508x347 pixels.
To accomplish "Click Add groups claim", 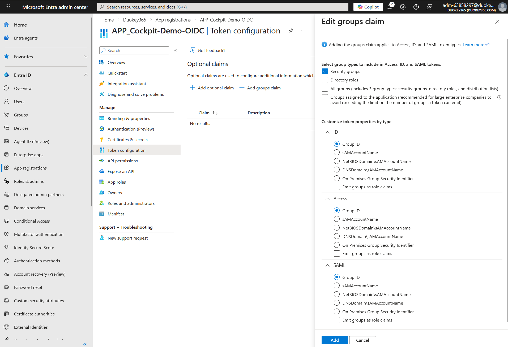I will tap(260, 88).
